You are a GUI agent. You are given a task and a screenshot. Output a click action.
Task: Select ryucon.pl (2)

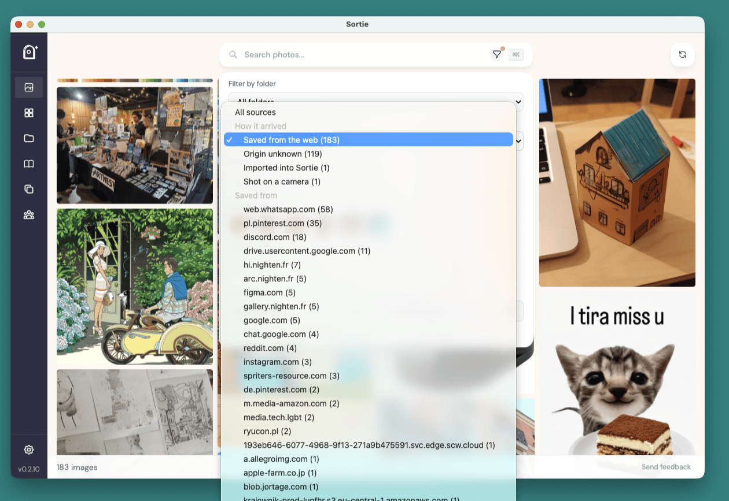[369, 431]
